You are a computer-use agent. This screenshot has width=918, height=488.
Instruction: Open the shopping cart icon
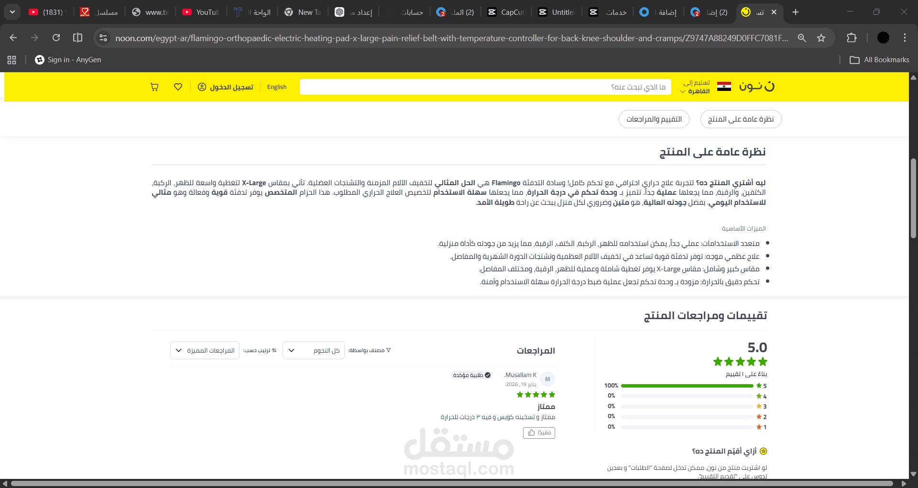point(154,87)
